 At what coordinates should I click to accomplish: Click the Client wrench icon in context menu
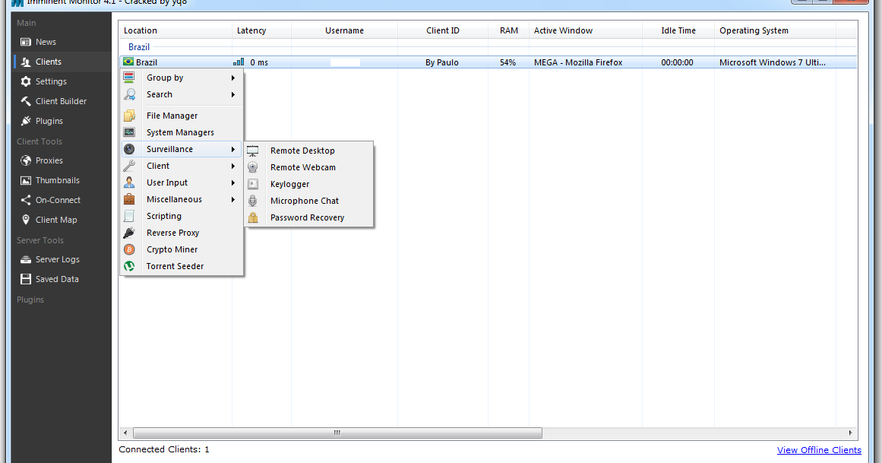click(129, 166)
